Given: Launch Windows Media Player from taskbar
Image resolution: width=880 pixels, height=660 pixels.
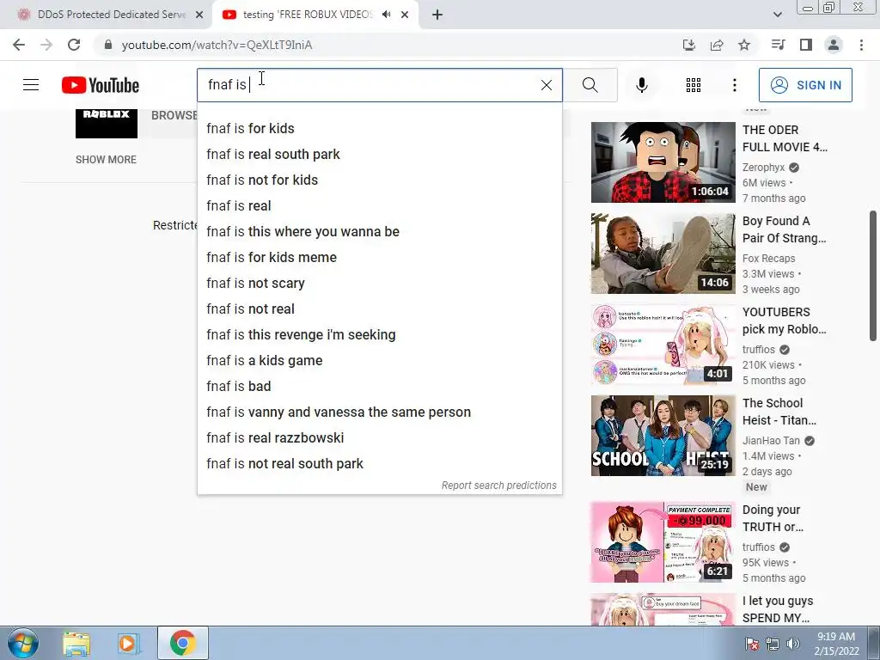Looking at the screenshot, I should [128, 644].
